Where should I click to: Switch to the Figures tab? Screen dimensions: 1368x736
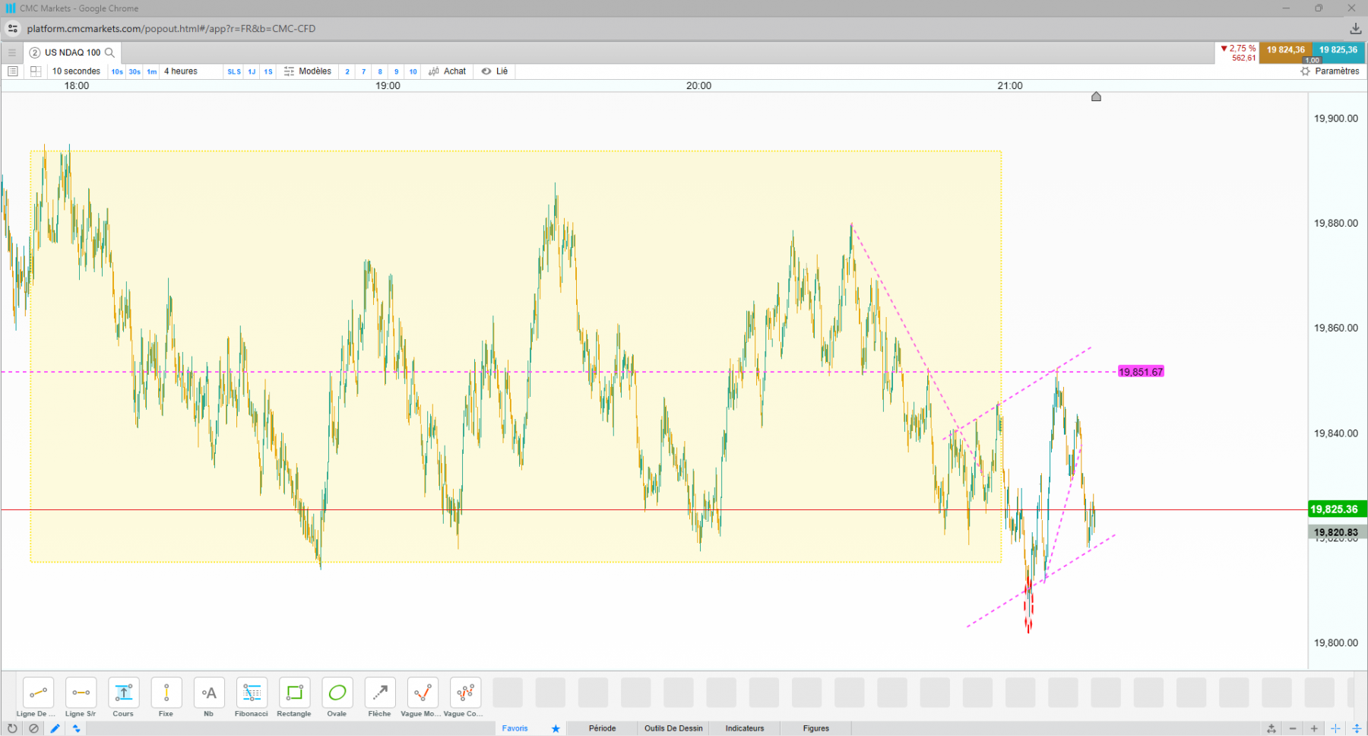pos(816,728)
